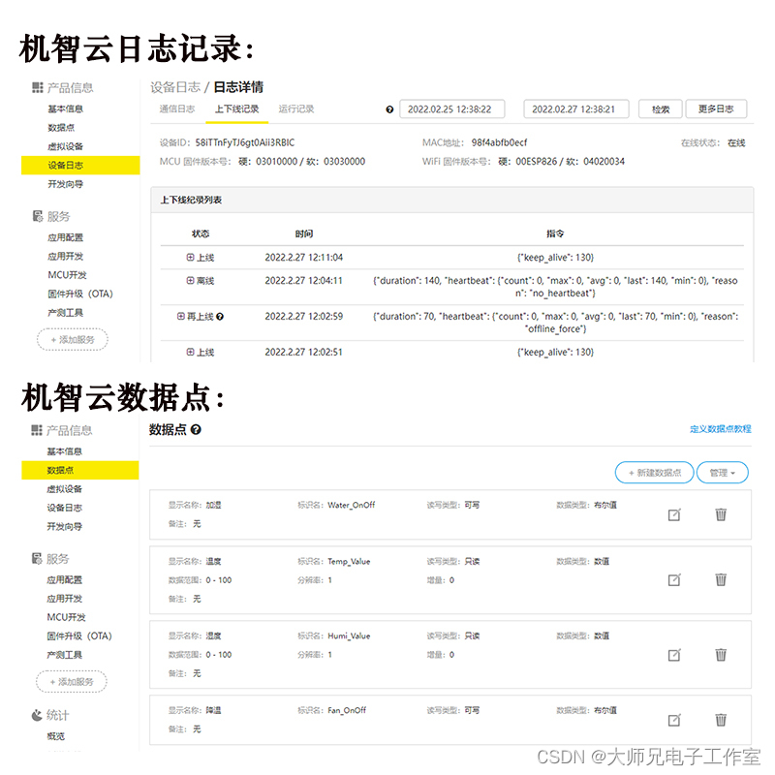Open 基本信息 in log page sidebar
Screen dimensions: 775x775
pos(65,108)
